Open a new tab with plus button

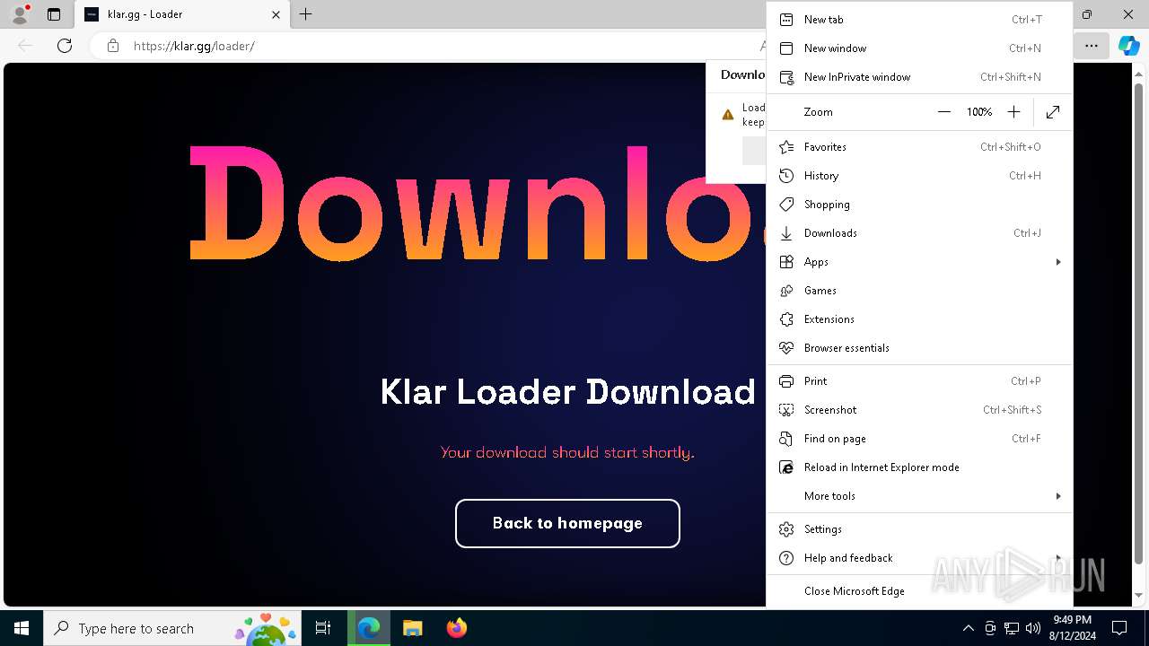[306, 14]
